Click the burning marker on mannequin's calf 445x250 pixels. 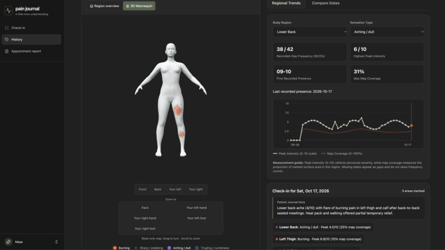182,134
